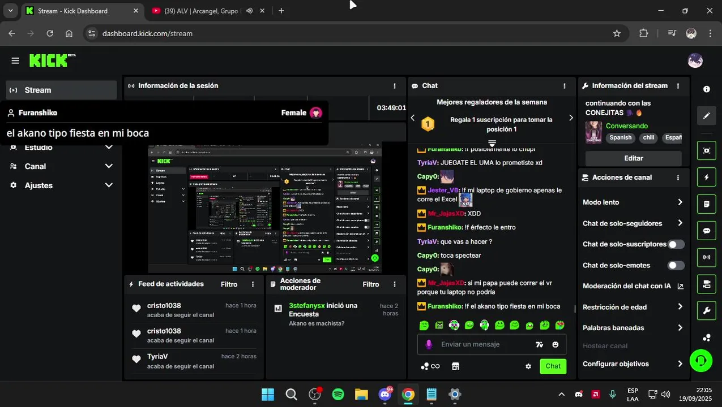The height and width of the screenshot is (407, 722).
Task: Click the translate icon in the chat input
Action: [x=539, y=344]
